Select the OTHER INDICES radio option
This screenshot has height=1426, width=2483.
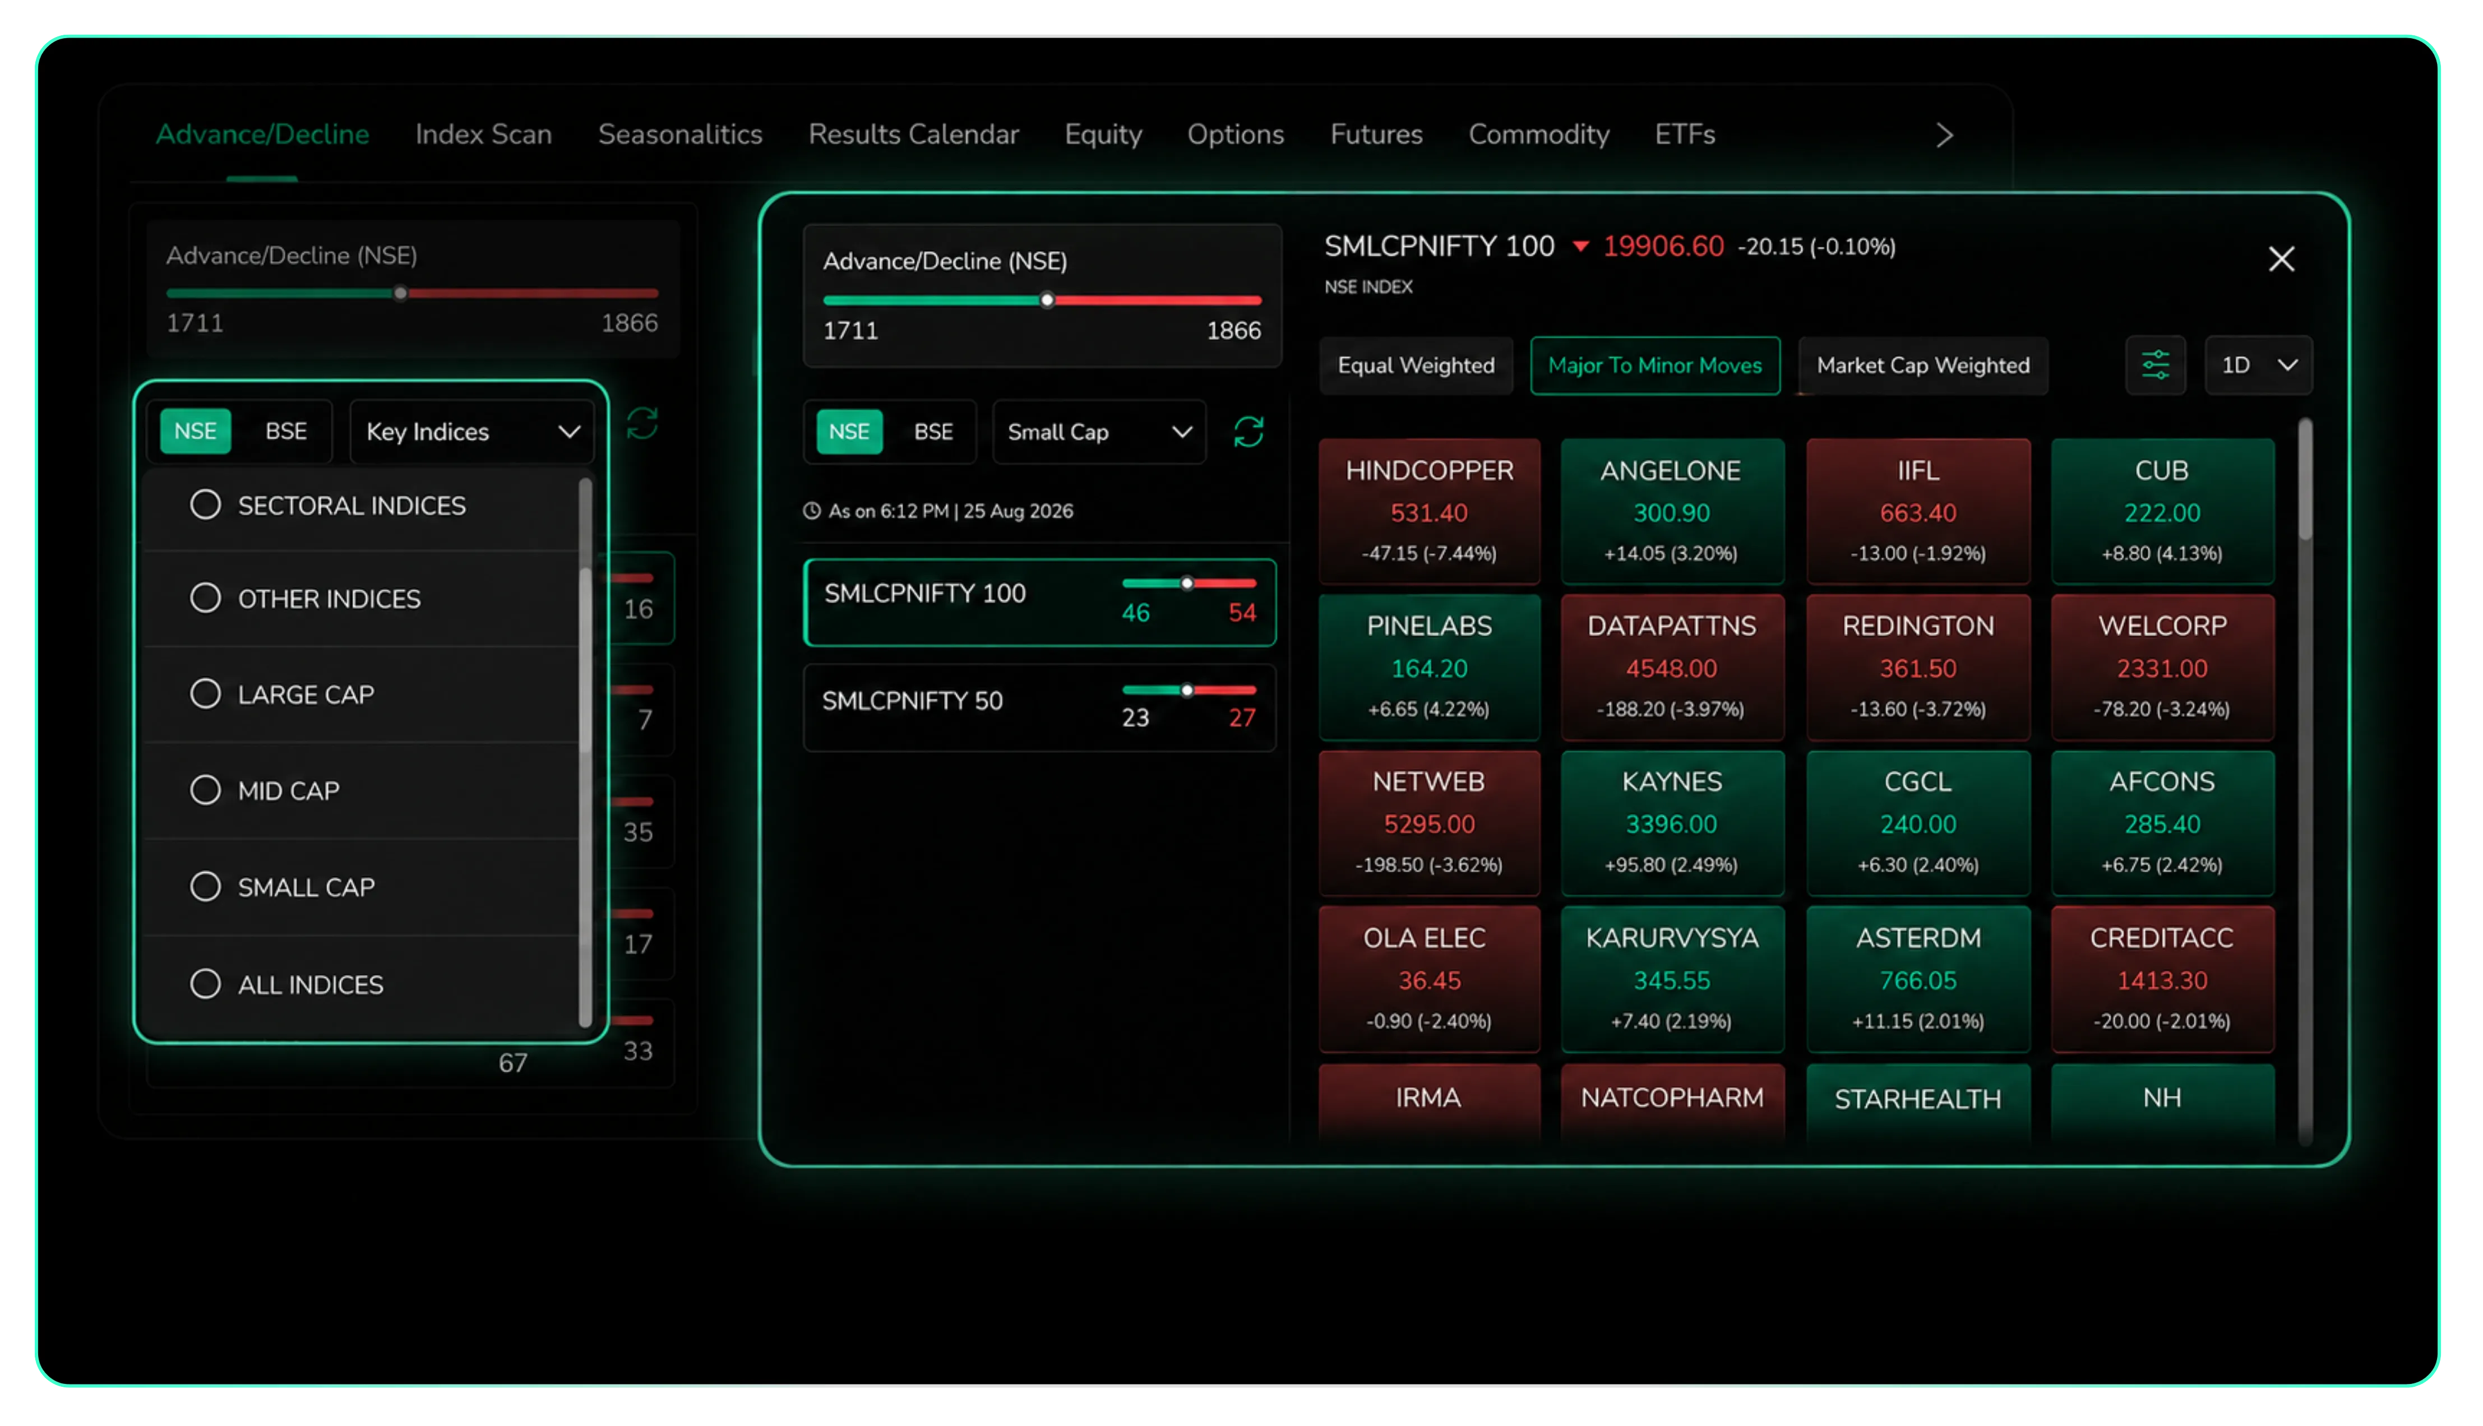tap(205, 599)
